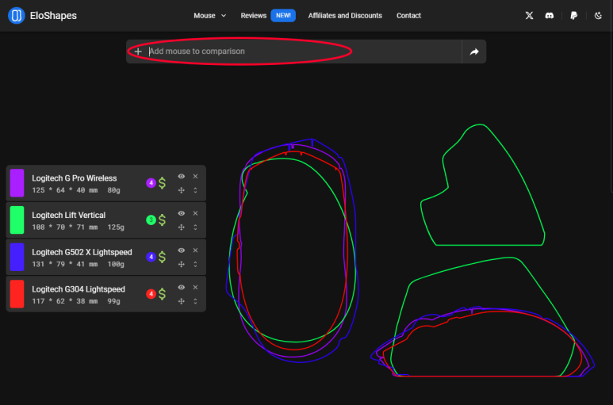Click reorder arrows for Logitech G304 Lightspeed
This screenshot has height=405, width=613.
[x=195, y=301]
